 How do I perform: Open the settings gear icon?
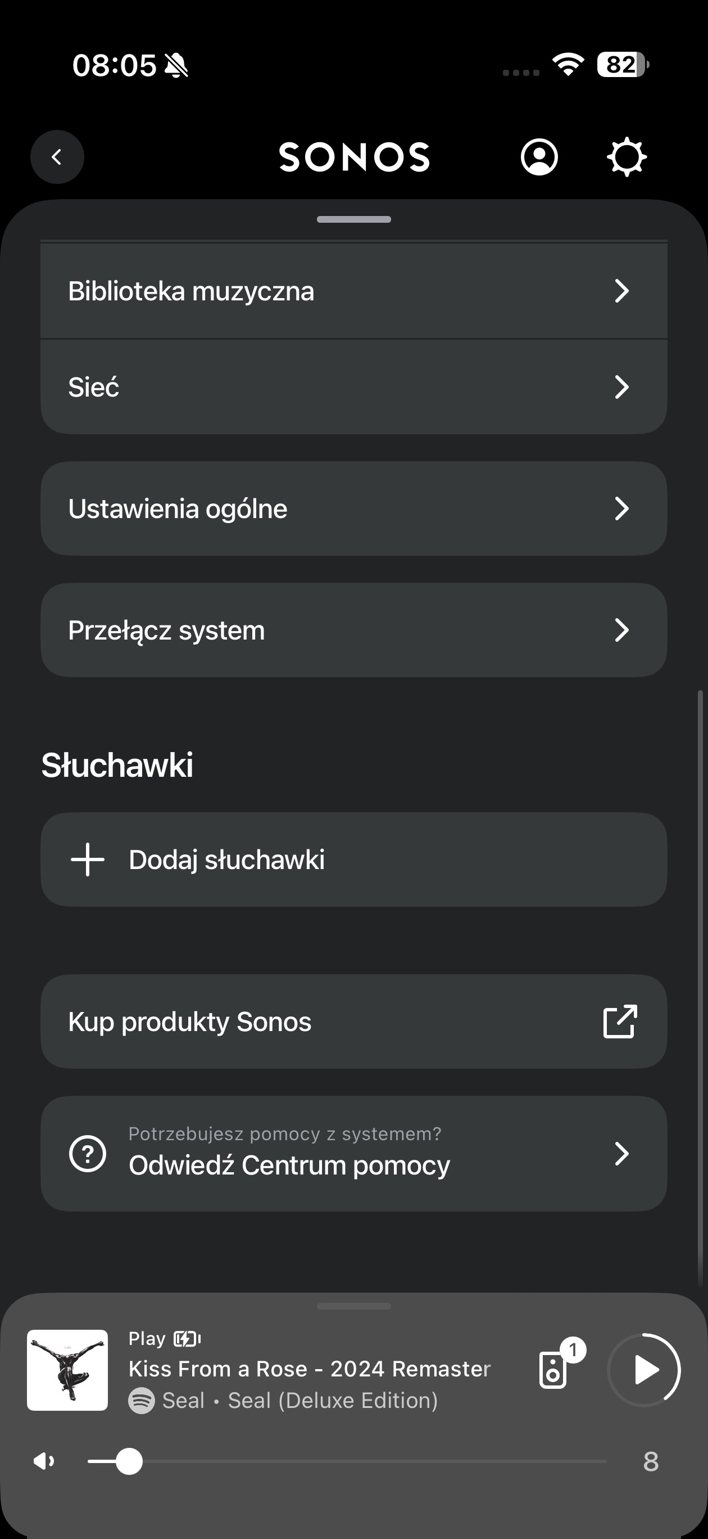pyautogui.click(x=626, y=157)
